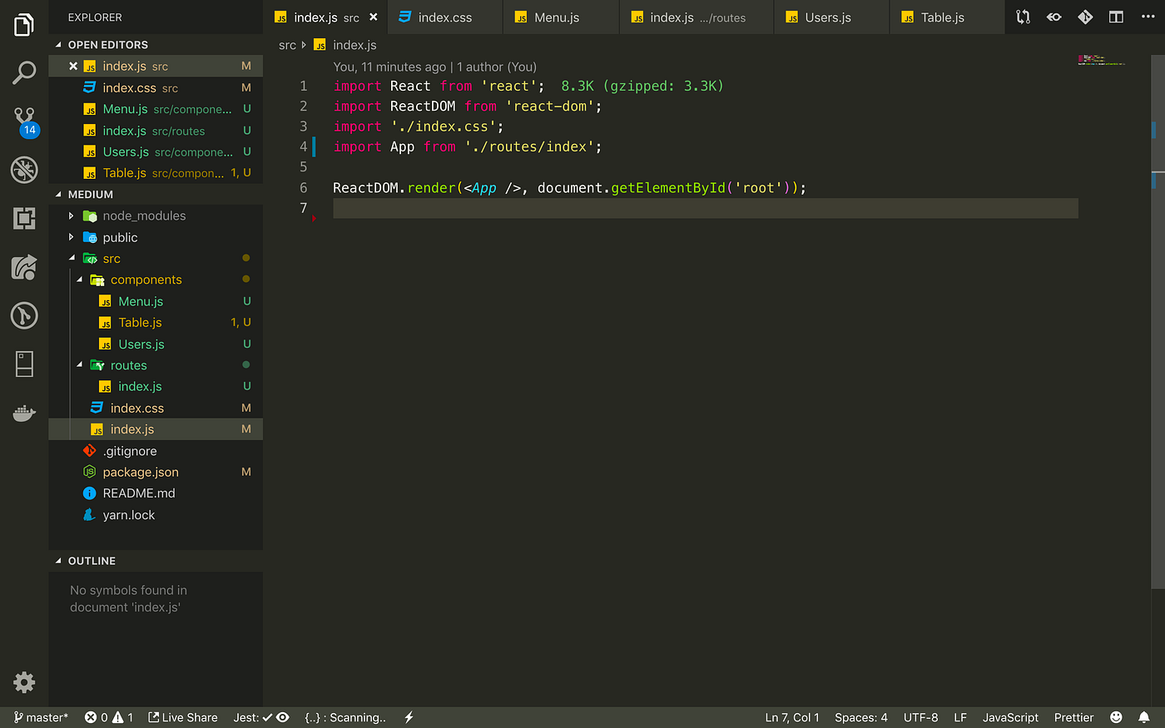Open the Explorer view icon at the top

coord(23,24)
